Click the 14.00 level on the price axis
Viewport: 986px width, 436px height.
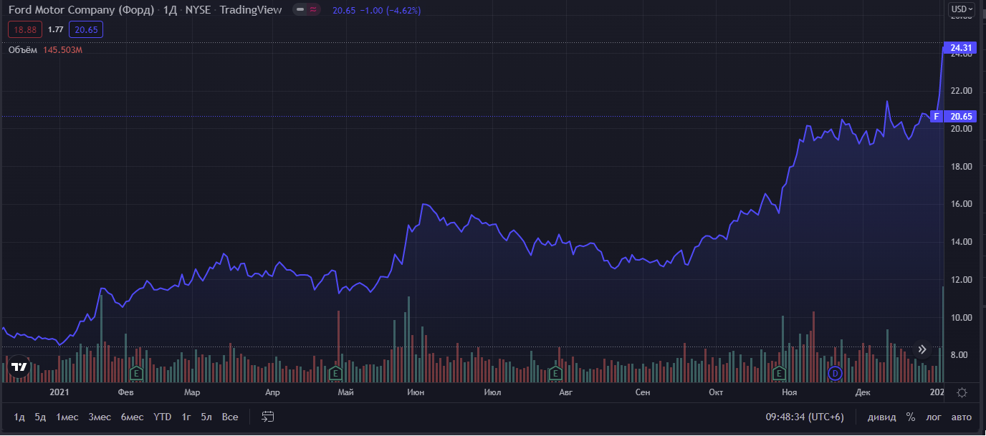tap(960, 242)
